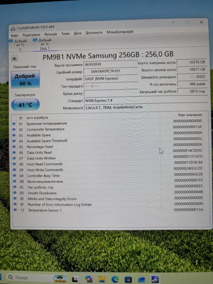
Task: Click the power-on hours value 3813 год.
Action: 192,91
